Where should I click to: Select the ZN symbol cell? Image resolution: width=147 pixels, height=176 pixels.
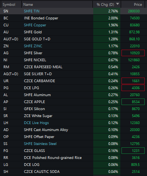point(6,46)
